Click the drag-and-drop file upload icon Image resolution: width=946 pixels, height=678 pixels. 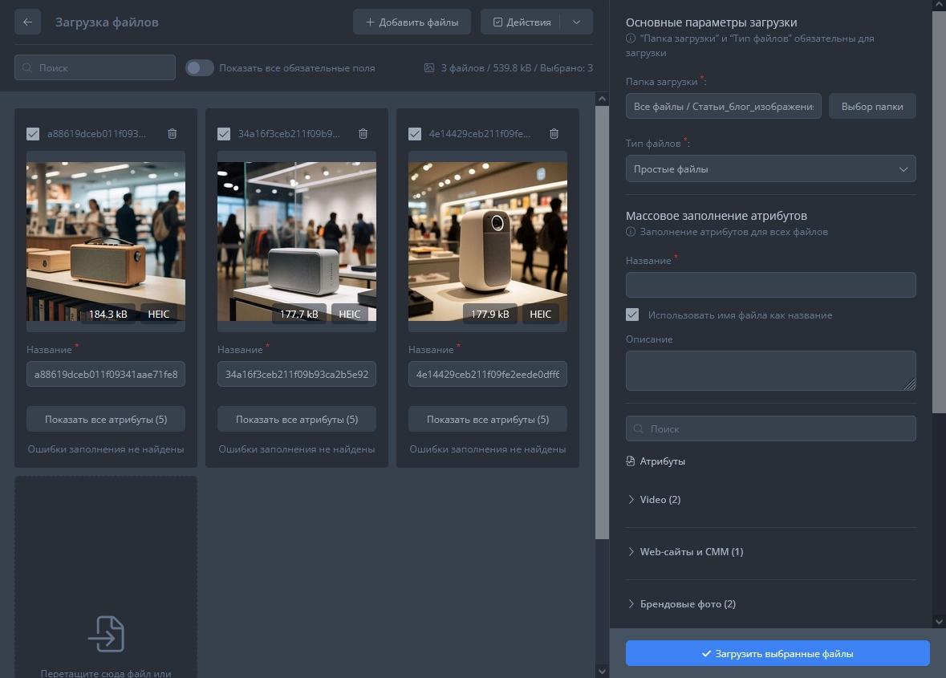106,634
